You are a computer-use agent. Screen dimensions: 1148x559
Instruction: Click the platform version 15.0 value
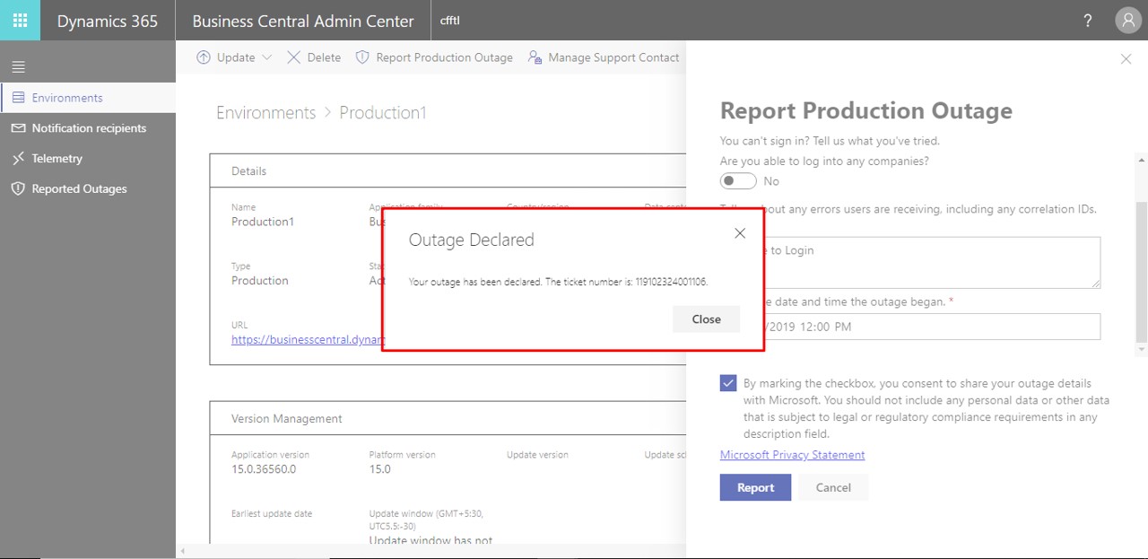pyautogui.click(x=379, y=469)
